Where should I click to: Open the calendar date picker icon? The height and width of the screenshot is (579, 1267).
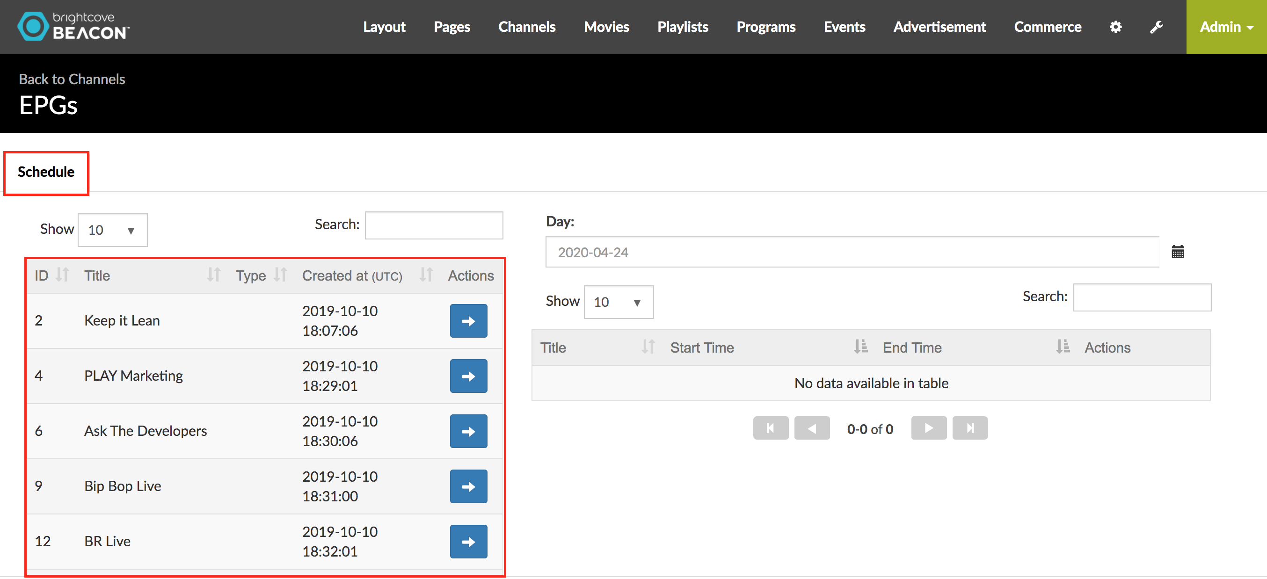pyautogui.click(x=1178, y=252)
